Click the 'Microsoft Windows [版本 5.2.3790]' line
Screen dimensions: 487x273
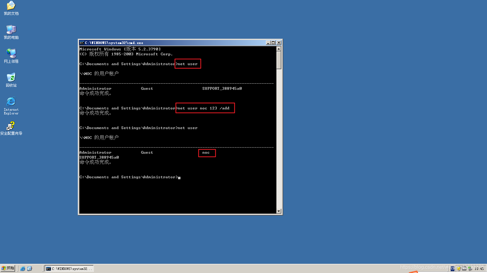point(120,49)
